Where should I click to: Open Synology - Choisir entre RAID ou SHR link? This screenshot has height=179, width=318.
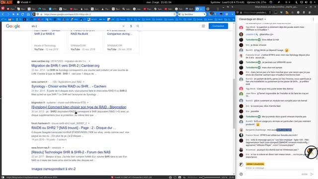(69, 86)
